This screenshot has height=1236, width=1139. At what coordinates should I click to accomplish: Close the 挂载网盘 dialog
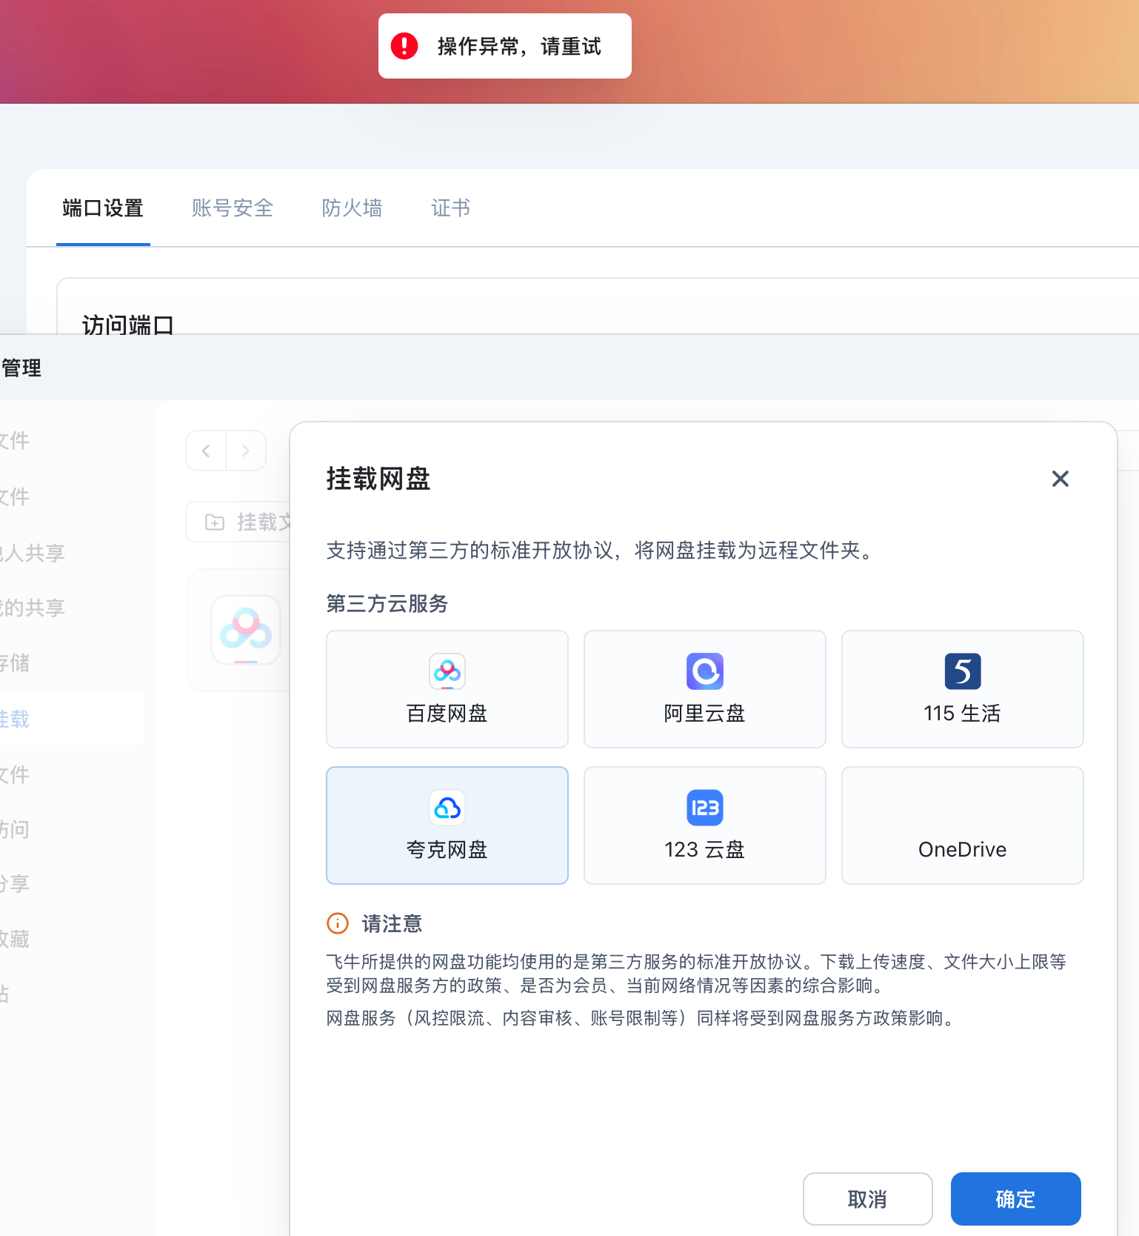click(x=1060, y=479)
